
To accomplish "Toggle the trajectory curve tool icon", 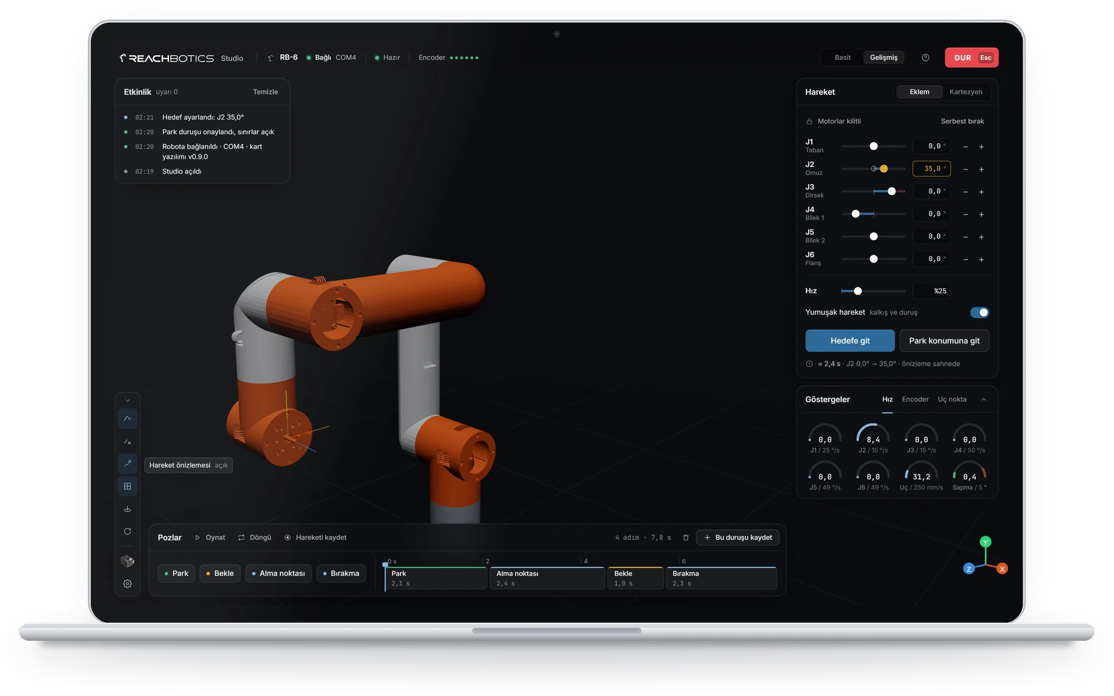I will click(127, 419).
